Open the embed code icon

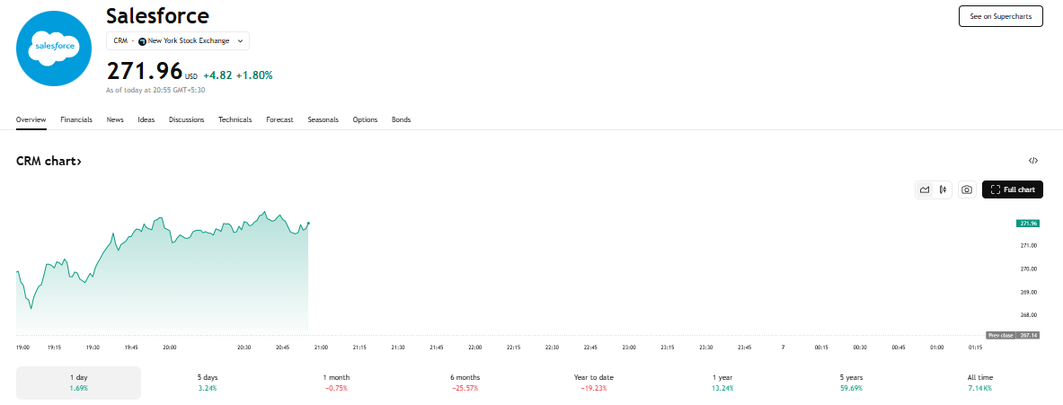[x=1032, y=161]
